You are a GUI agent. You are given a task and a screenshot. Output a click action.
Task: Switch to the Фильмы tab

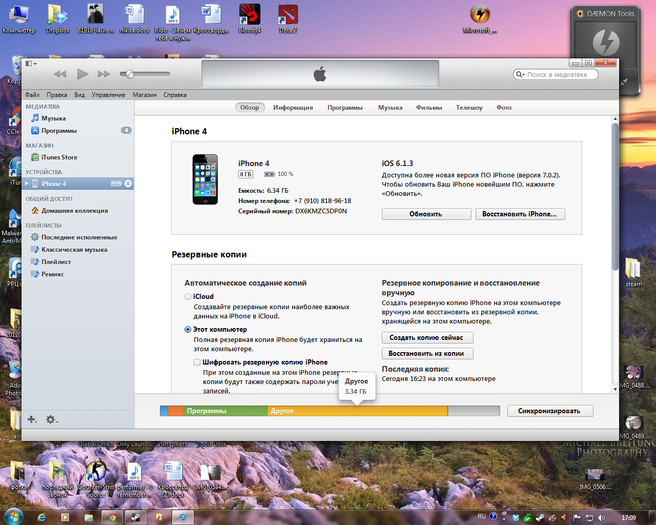(429, 107)
